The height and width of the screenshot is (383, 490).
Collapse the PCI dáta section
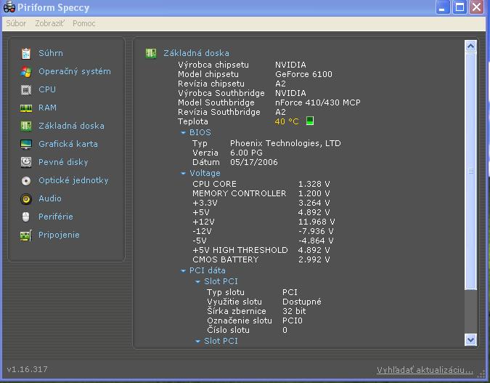(183, 270)
